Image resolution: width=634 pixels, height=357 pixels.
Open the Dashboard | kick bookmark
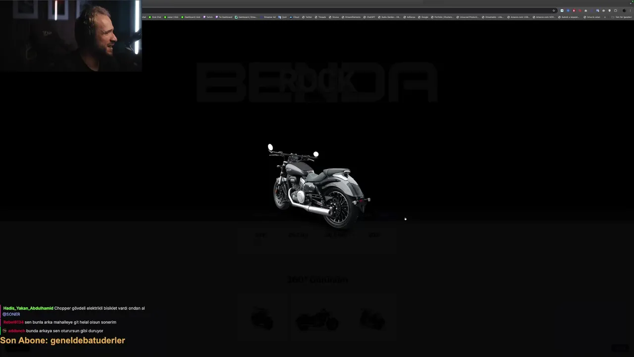point(191,17)
